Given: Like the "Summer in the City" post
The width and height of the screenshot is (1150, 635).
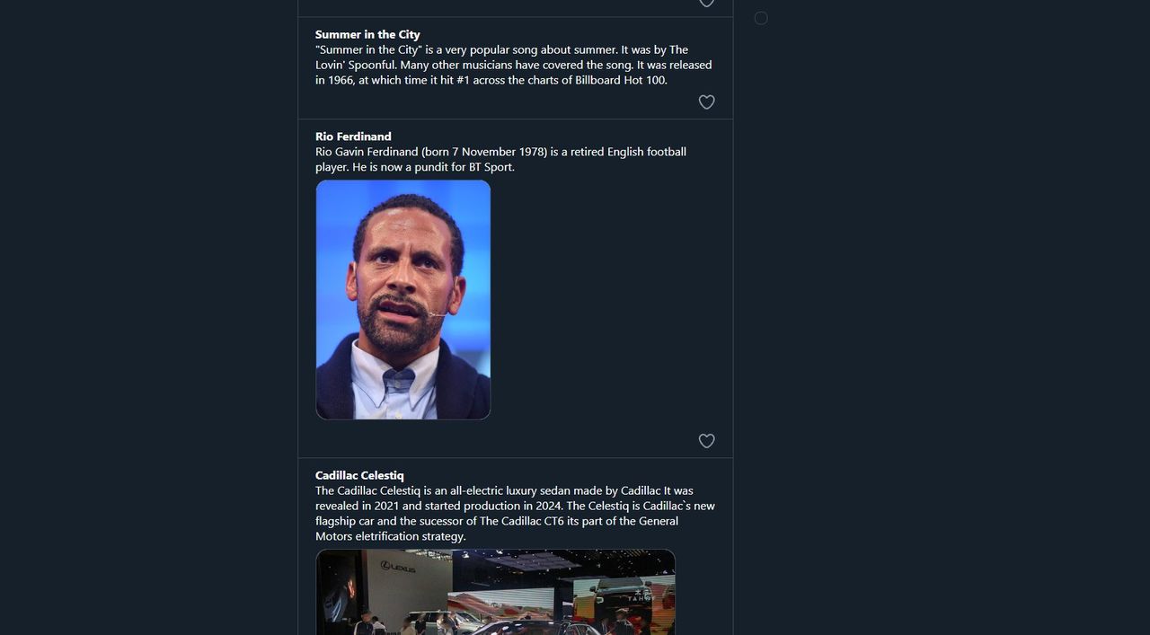Looking at the screenshot, I should click(x=706, y=102).
